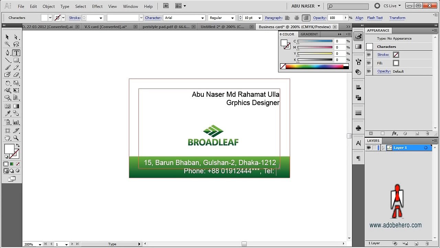
Task: Open the Transform link in control bar
Action: [x=397, y=18]
